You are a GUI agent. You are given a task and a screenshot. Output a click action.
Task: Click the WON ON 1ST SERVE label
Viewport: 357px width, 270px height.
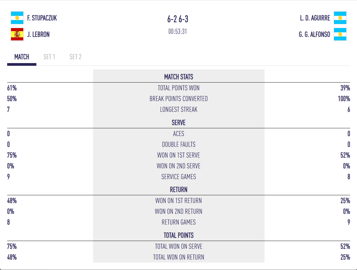click(179, 155)
